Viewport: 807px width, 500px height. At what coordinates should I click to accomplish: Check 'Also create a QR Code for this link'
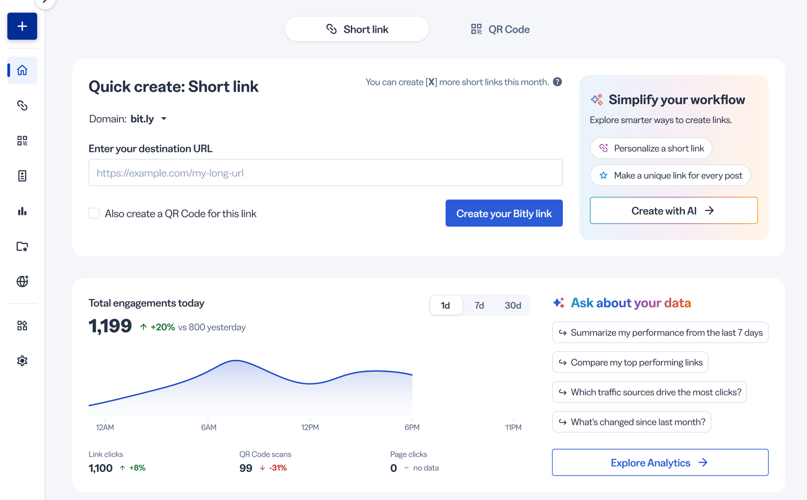pos(94,213)
